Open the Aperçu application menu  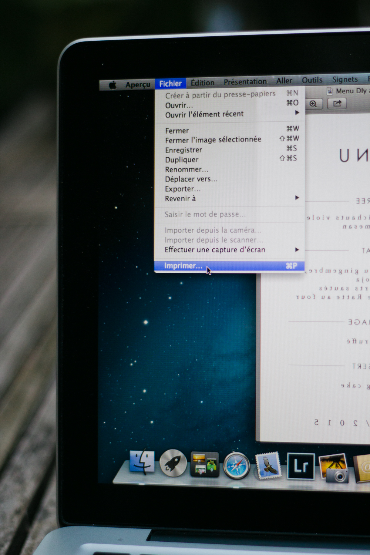138,85
